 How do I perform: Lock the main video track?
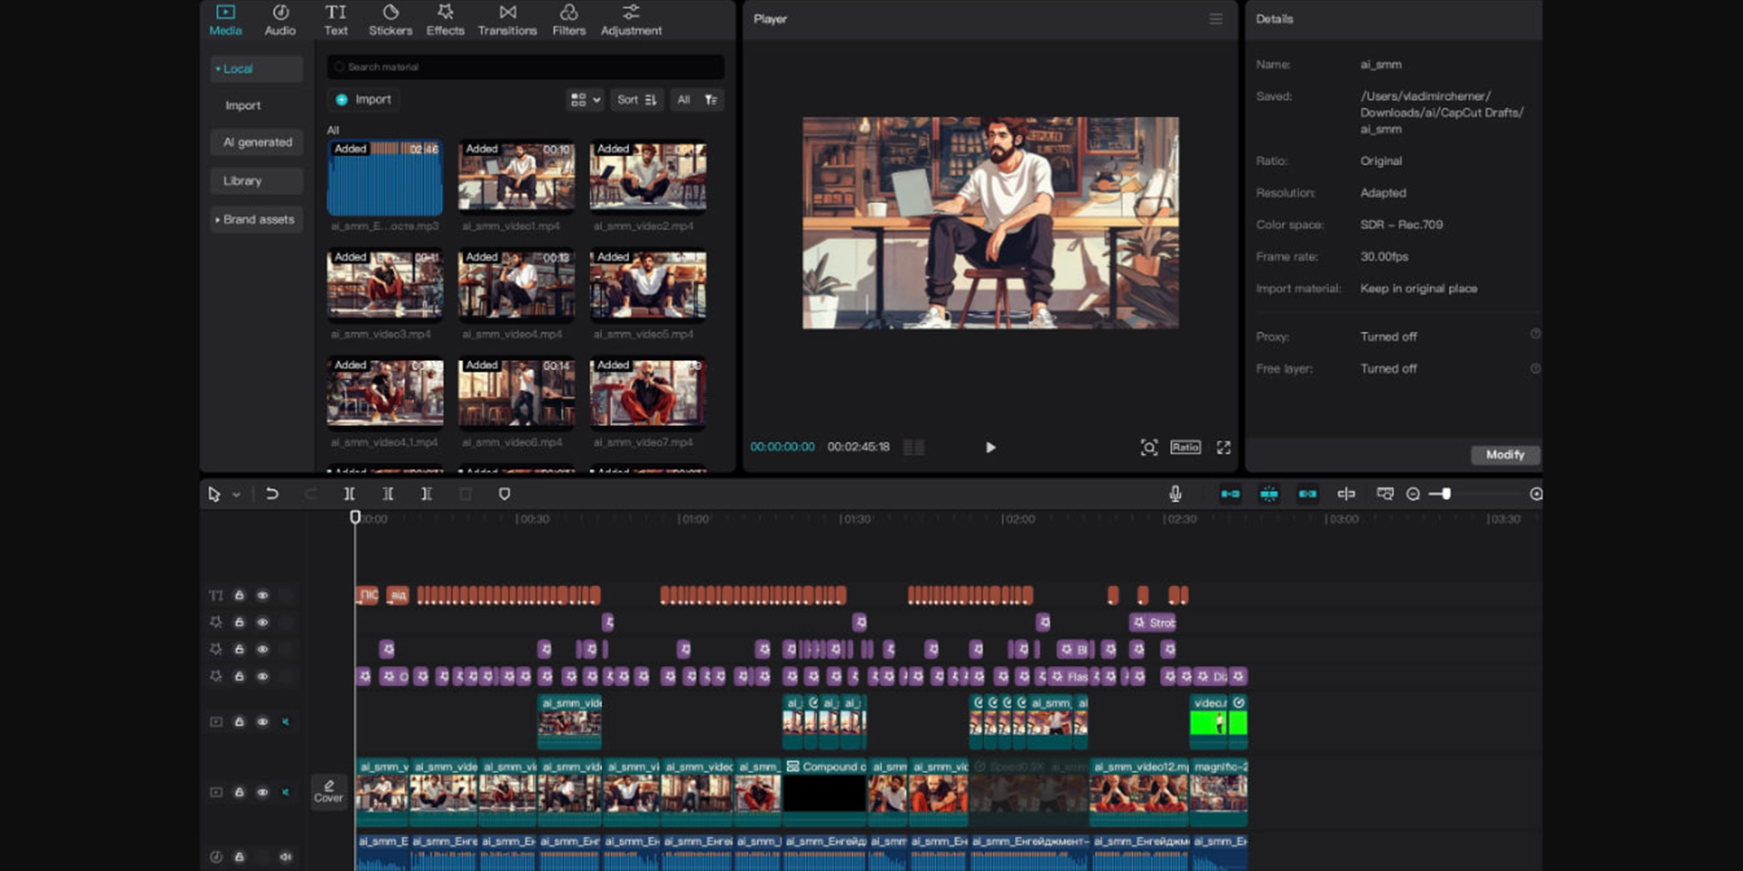240,792
